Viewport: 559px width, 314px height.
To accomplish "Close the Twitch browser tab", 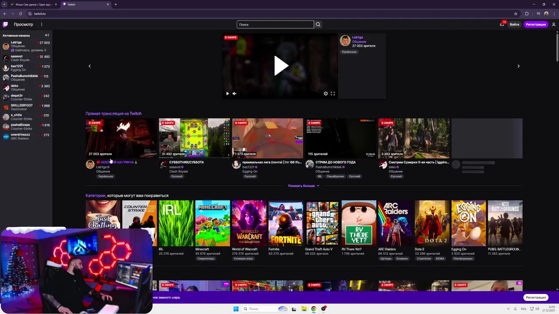I will [x=108, y=4].
